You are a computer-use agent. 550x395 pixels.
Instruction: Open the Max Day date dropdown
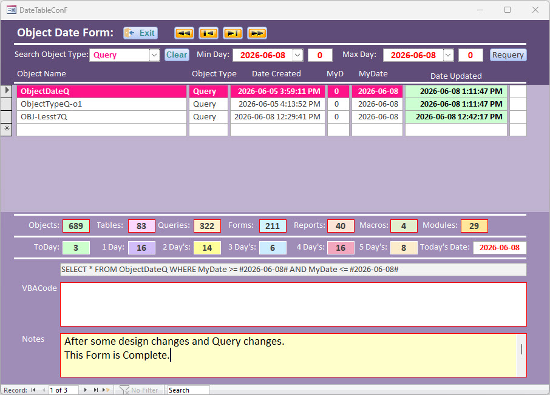(x=448, y=55)
